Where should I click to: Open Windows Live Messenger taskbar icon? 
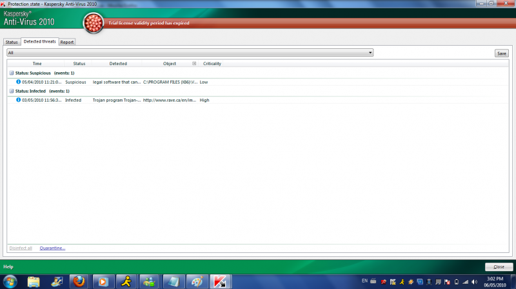point(150,282)
